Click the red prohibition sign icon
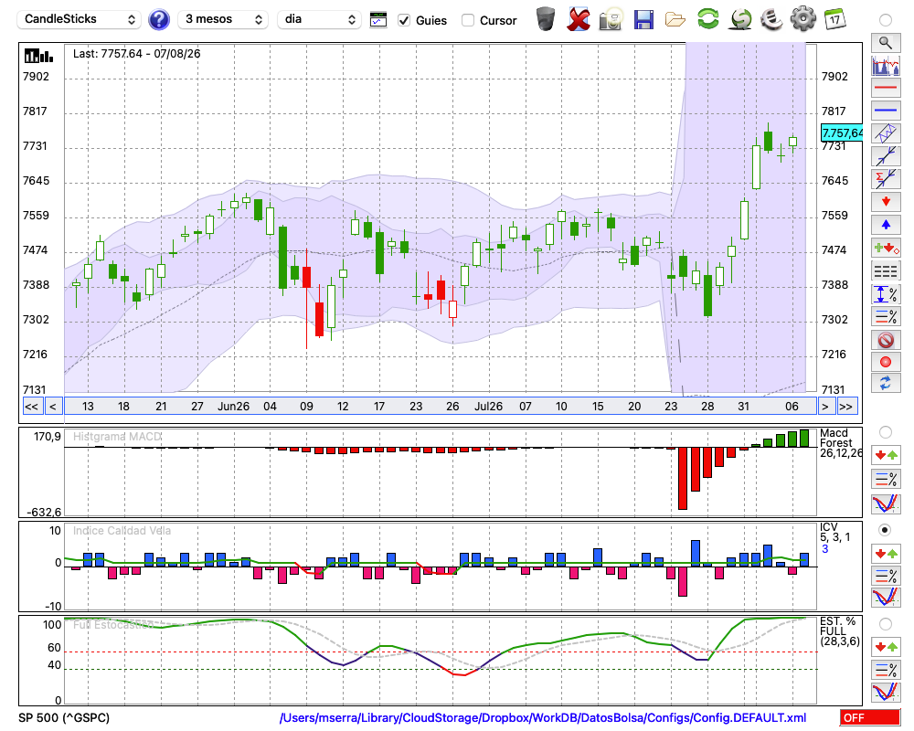This screenshot has height=731, width=914. point(886,340)
